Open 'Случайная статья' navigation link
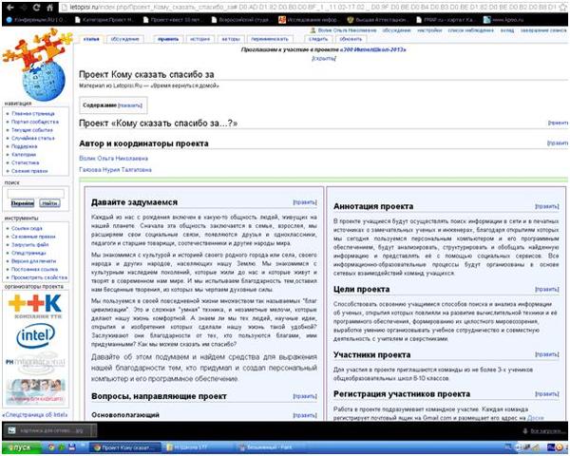Image resolution: width=570 pixels, height=456 pixels. click(33, 138)
